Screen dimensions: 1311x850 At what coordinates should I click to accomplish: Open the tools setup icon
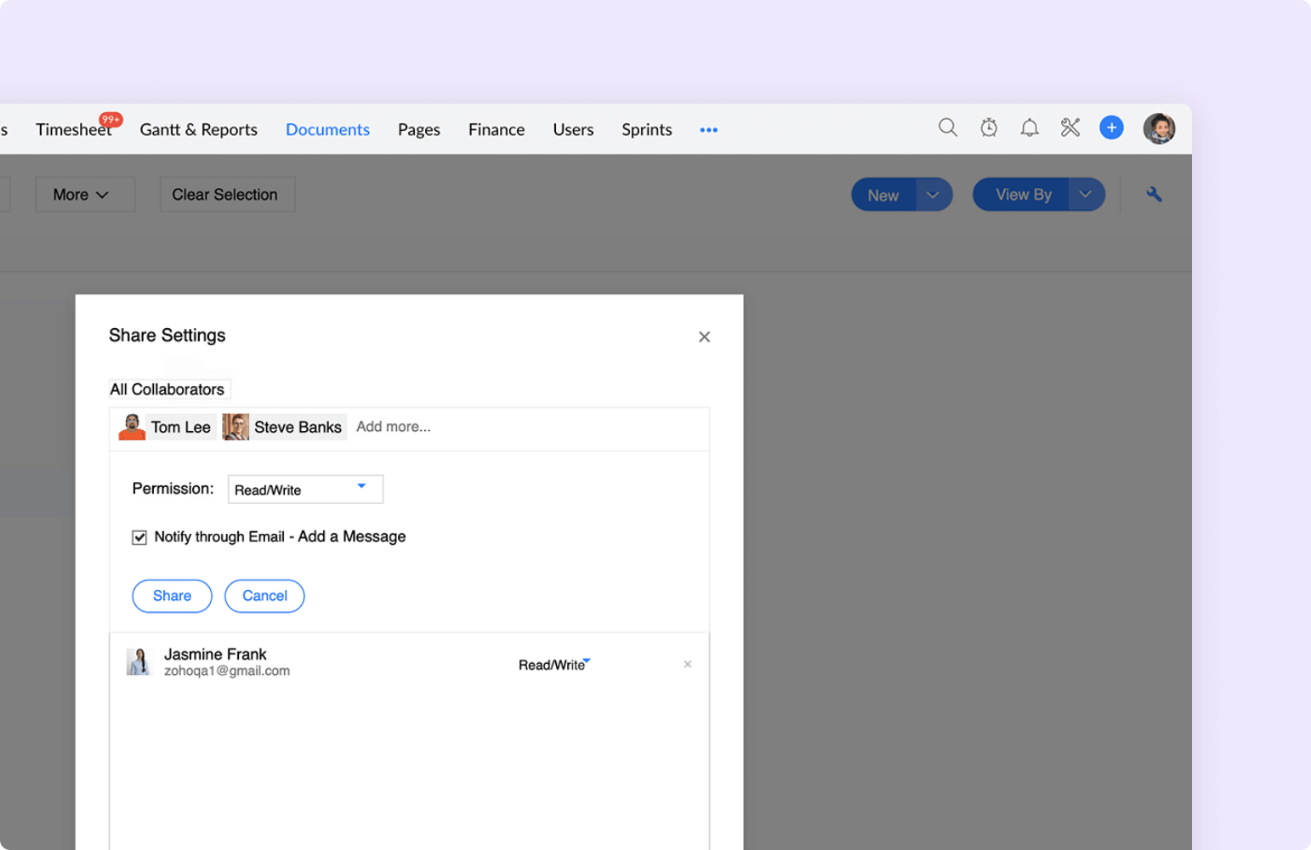1070,128
